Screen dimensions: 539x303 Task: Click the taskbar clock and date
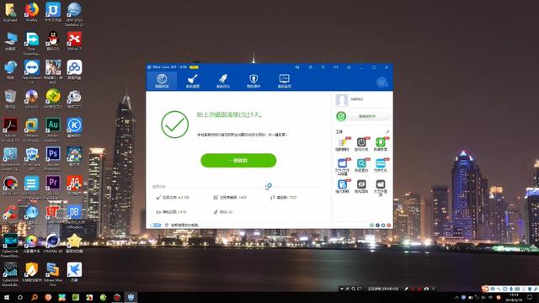click(515, 297)
